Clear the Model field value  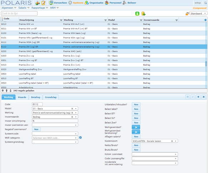(x=72, y=109)
